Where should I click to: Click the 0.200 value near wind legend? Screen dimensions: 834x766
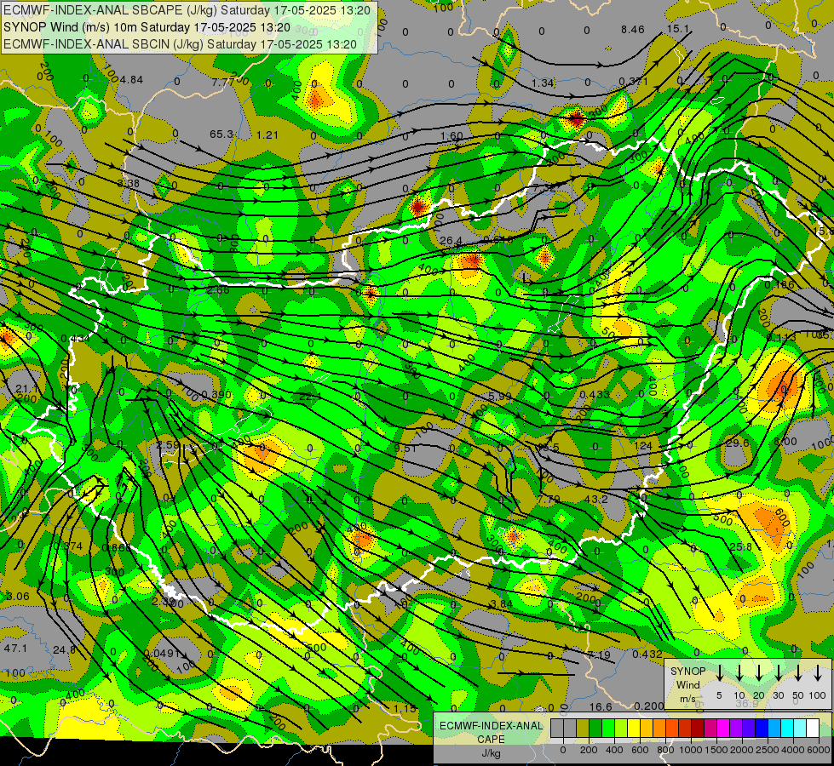point(649,706)
